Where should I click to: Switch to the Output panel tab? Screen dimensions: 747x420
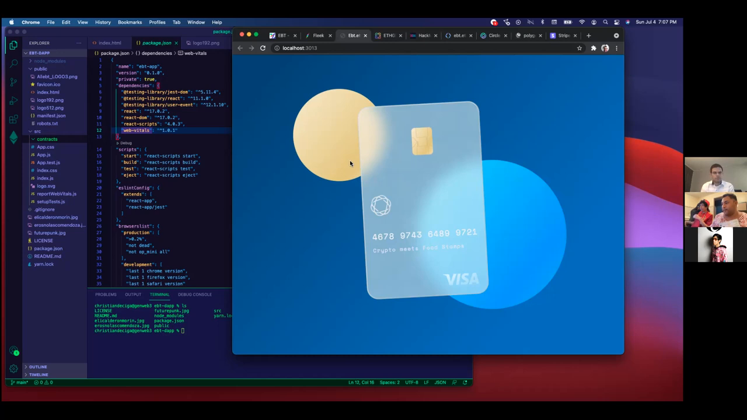(133, 295)
